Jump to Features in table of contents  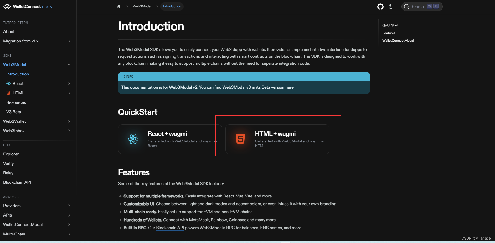click(389, 33)
